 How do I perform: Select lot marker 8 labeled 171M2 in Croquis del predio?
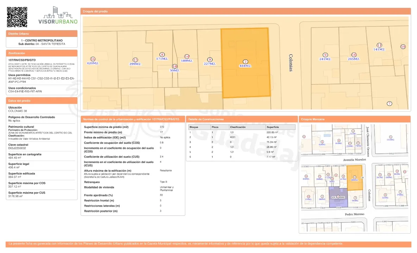(162, 55)
